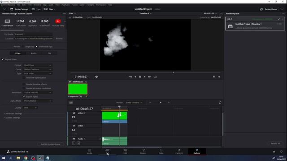This screenshot has height=161, width=287.
Task: Mark out point with viewer control
Action: coord(219,76)
